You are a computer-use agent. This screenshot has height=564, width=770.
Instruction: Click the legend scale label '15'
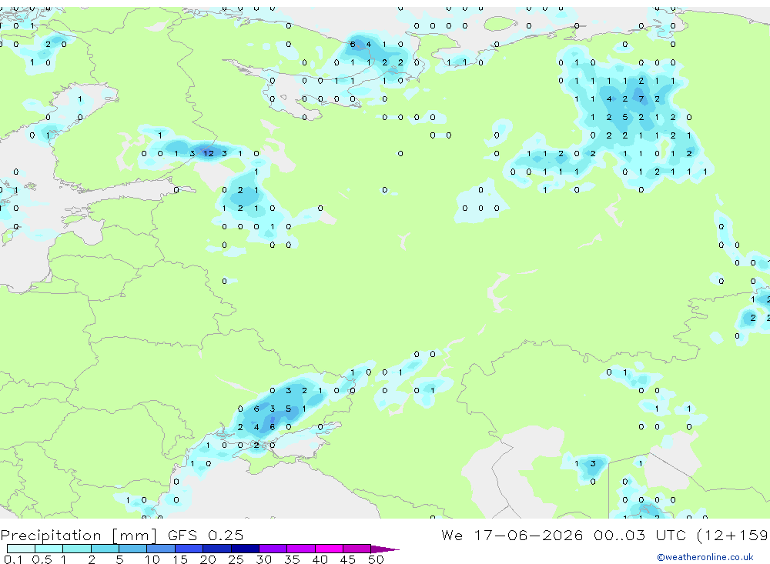[x=179, y=559]
